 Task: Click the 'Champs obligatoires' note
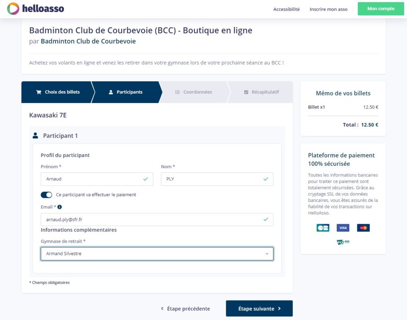49,282
